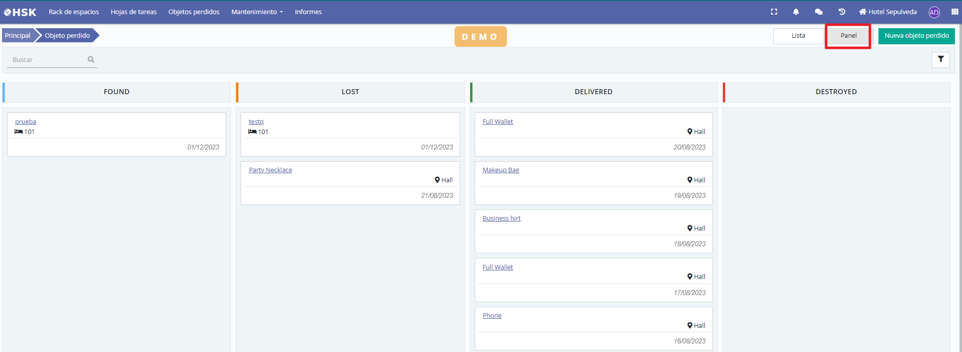The height and width of the screenshot is (352, 962).
Task: Open the chat messages icon
Action: tap(819, 12)
